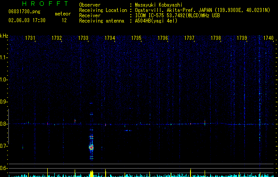
Task: Click time axis marker 1739
Action: (242, 38)
